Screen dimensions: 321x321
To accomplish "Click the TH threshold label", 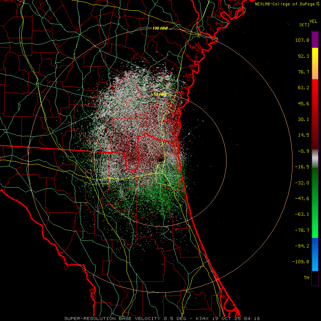I will tap(306, 278).
